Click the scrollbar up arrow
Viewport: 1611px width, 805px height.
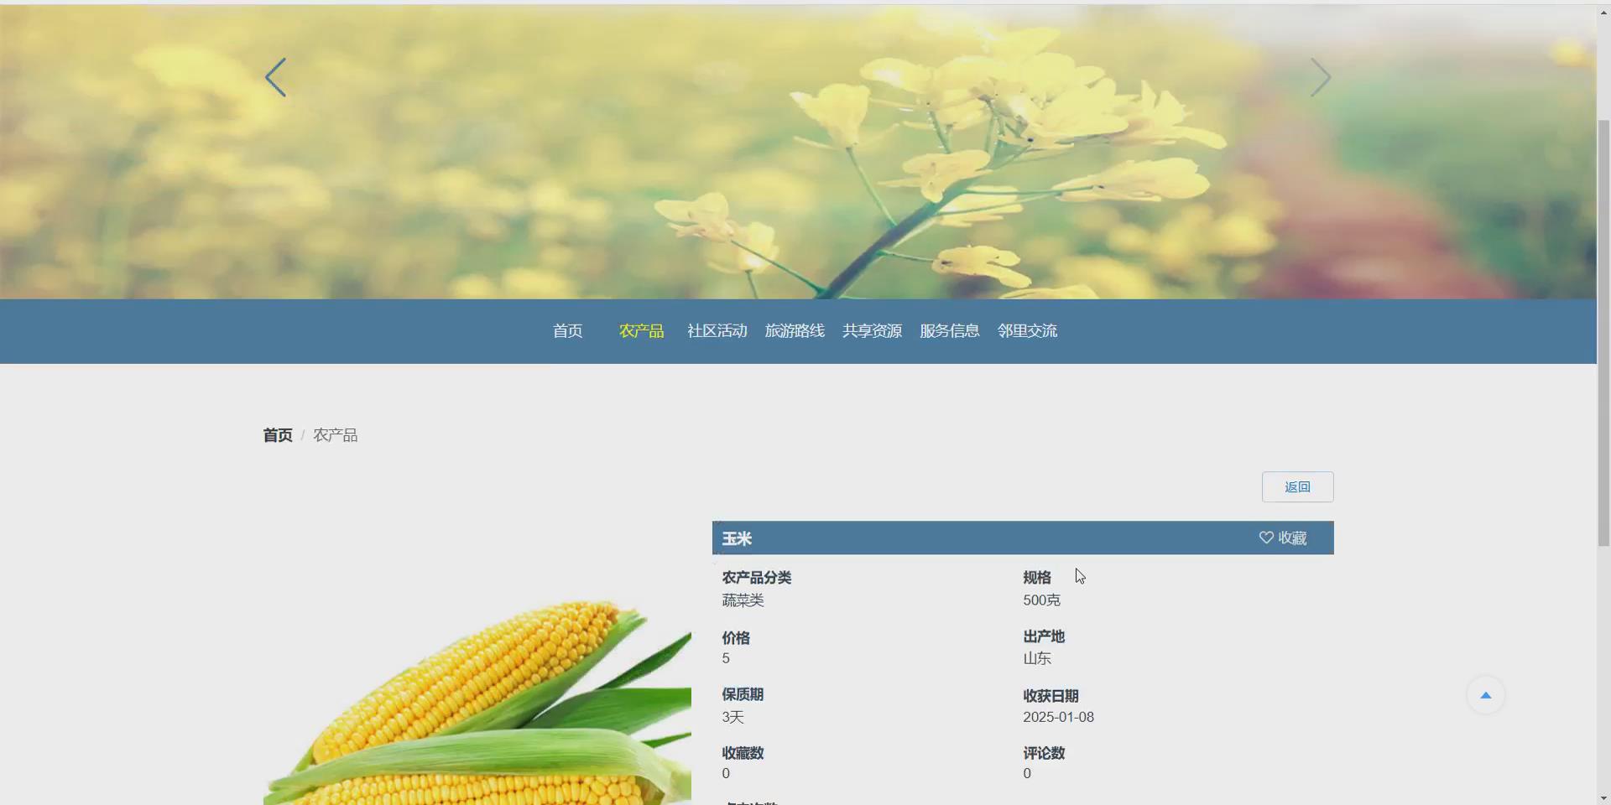point(1604,12)
